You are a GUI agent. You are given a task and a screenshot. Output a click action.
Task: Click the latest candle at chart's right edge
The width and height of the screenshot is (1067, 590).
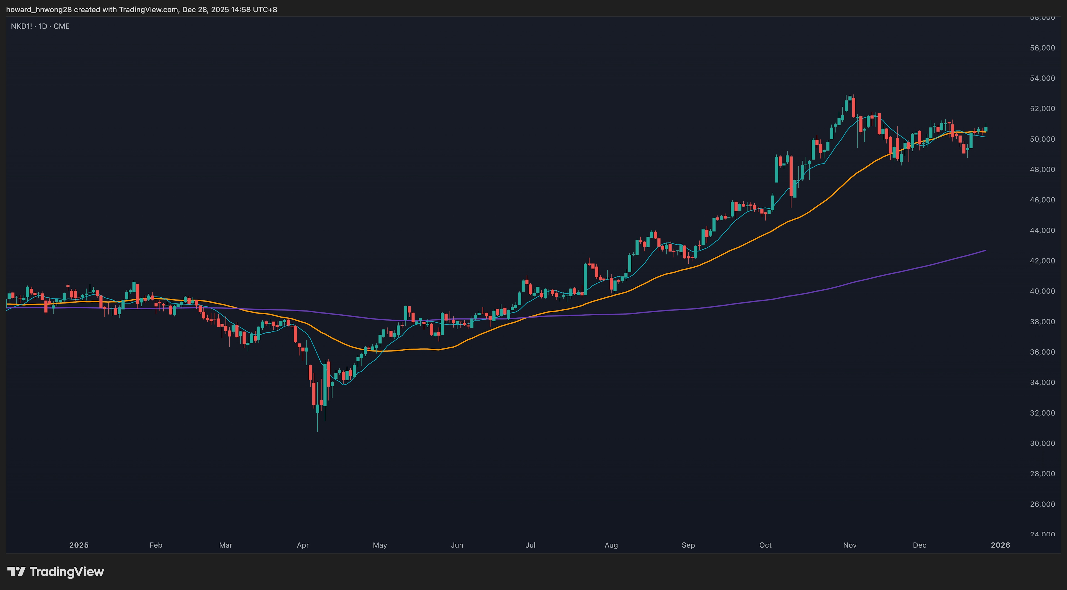coord(986,129)
